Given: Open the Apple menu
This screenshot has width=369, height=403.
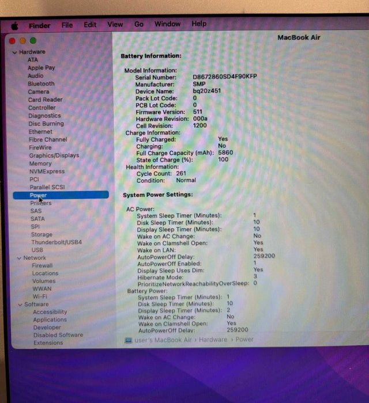Looking at the screenshot, I should [14, 26].
